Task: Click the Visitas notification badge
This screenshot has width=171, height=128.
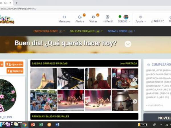Action: [x=98, y=15]
